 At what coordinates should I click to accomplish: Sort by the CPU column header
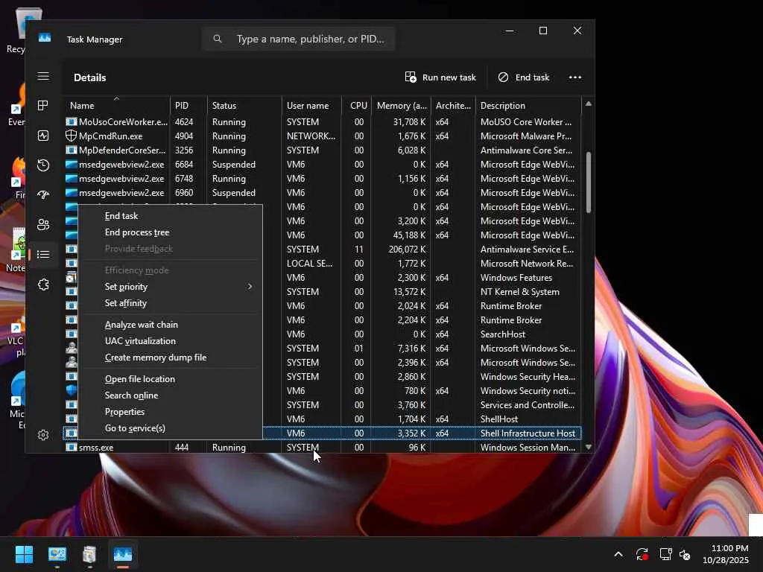pos(358,106)
